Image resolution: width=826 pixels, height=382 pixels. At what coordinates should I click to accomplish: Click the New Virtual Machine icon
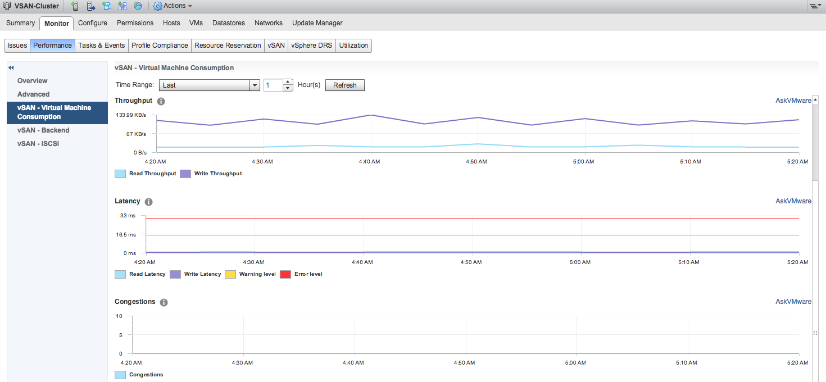point(107,6)
